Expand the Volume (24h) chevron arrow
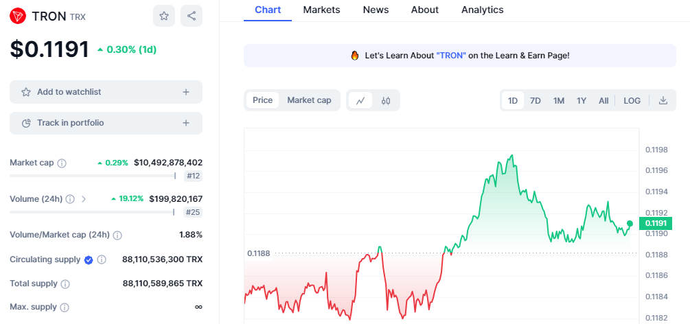Image resolution: width=690 pixels, height=324 pixels. [x=84, y=200]
